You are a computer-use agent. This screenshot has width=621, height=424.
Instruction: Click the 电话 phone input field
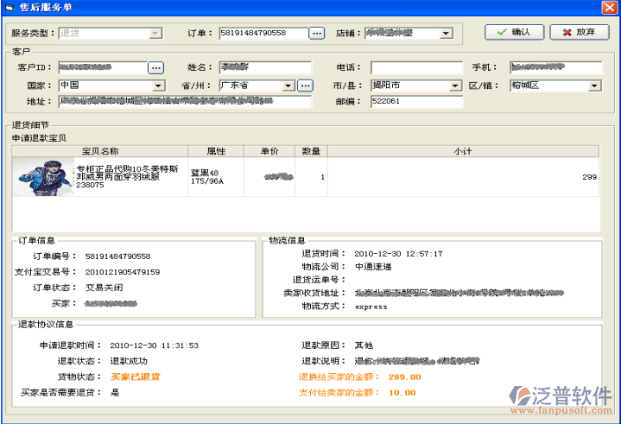(416, 66)
